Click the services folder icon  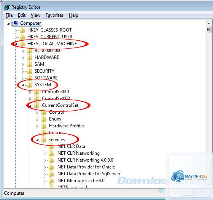click(x=44, y=140)
